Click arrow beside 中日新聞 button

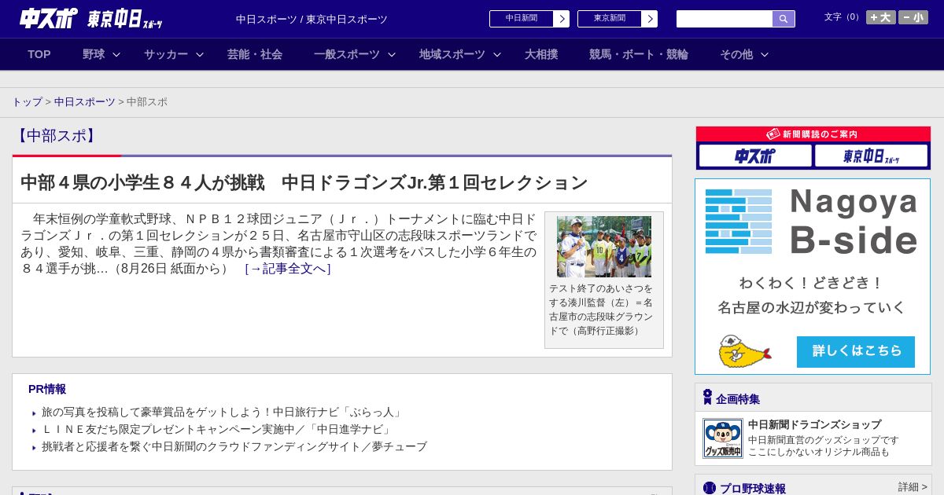coord(562,19)
